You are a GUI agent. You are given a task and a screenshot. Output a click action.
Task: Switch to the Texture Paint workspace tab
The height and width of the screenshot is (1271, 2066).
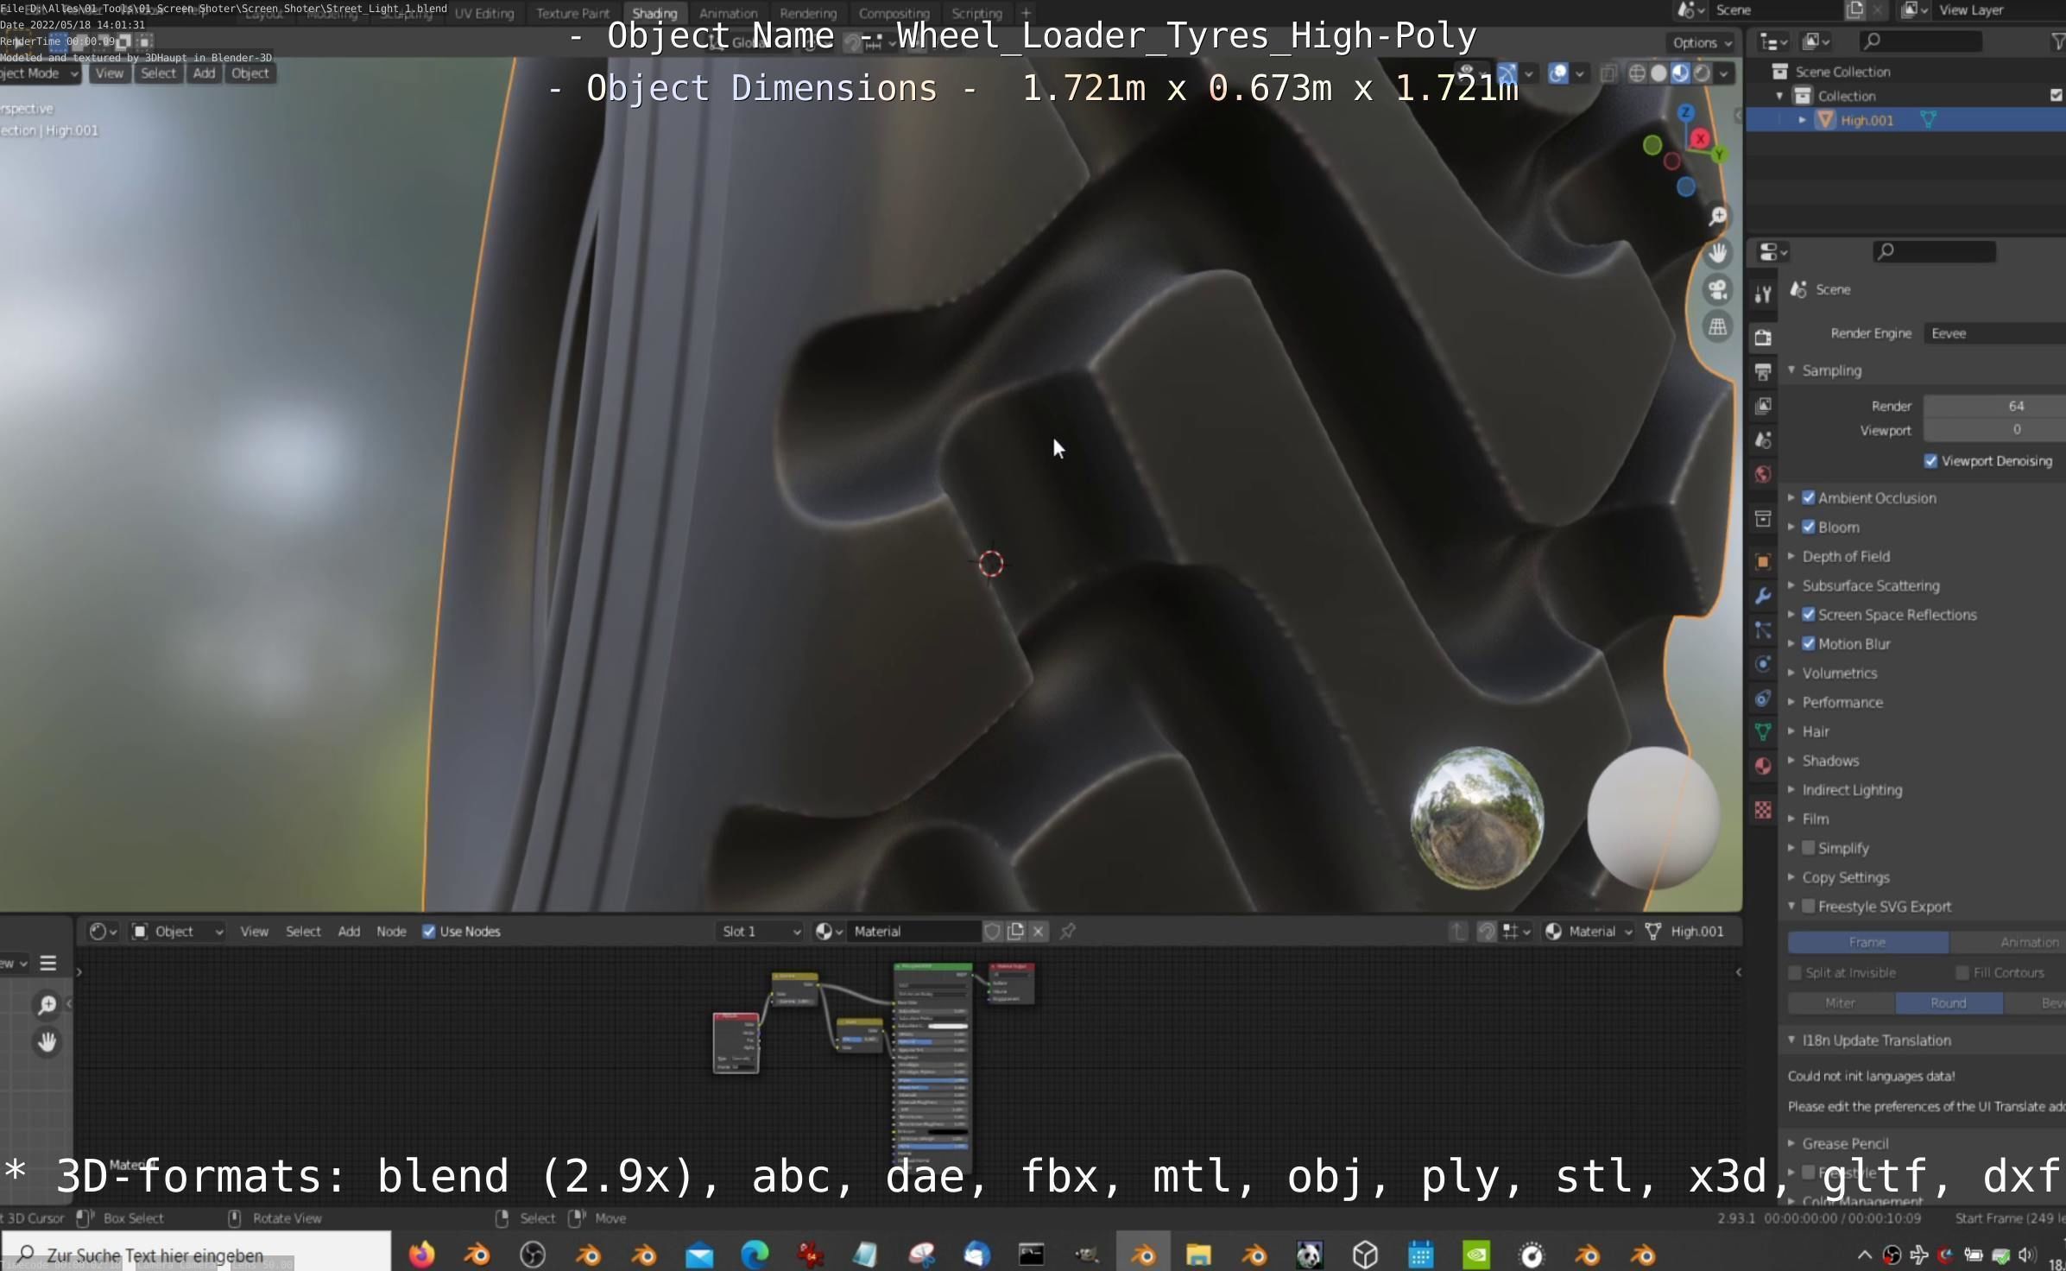572,13
